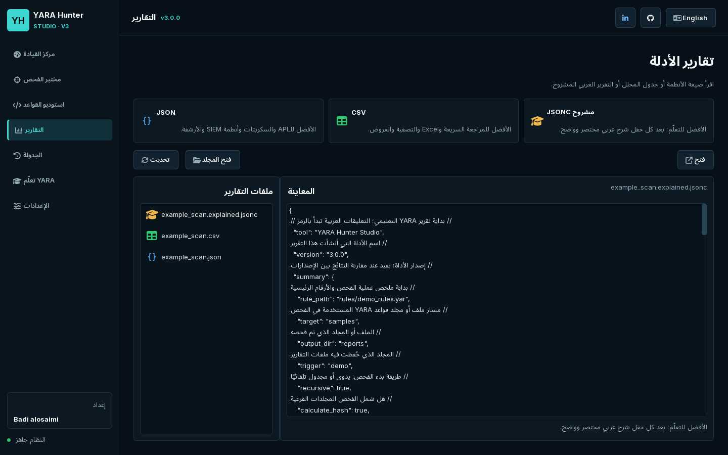Screen dimensions: 728x455
Task: Click the graduation cap icon beside تعلّم YARA
Action: point(17,181)
